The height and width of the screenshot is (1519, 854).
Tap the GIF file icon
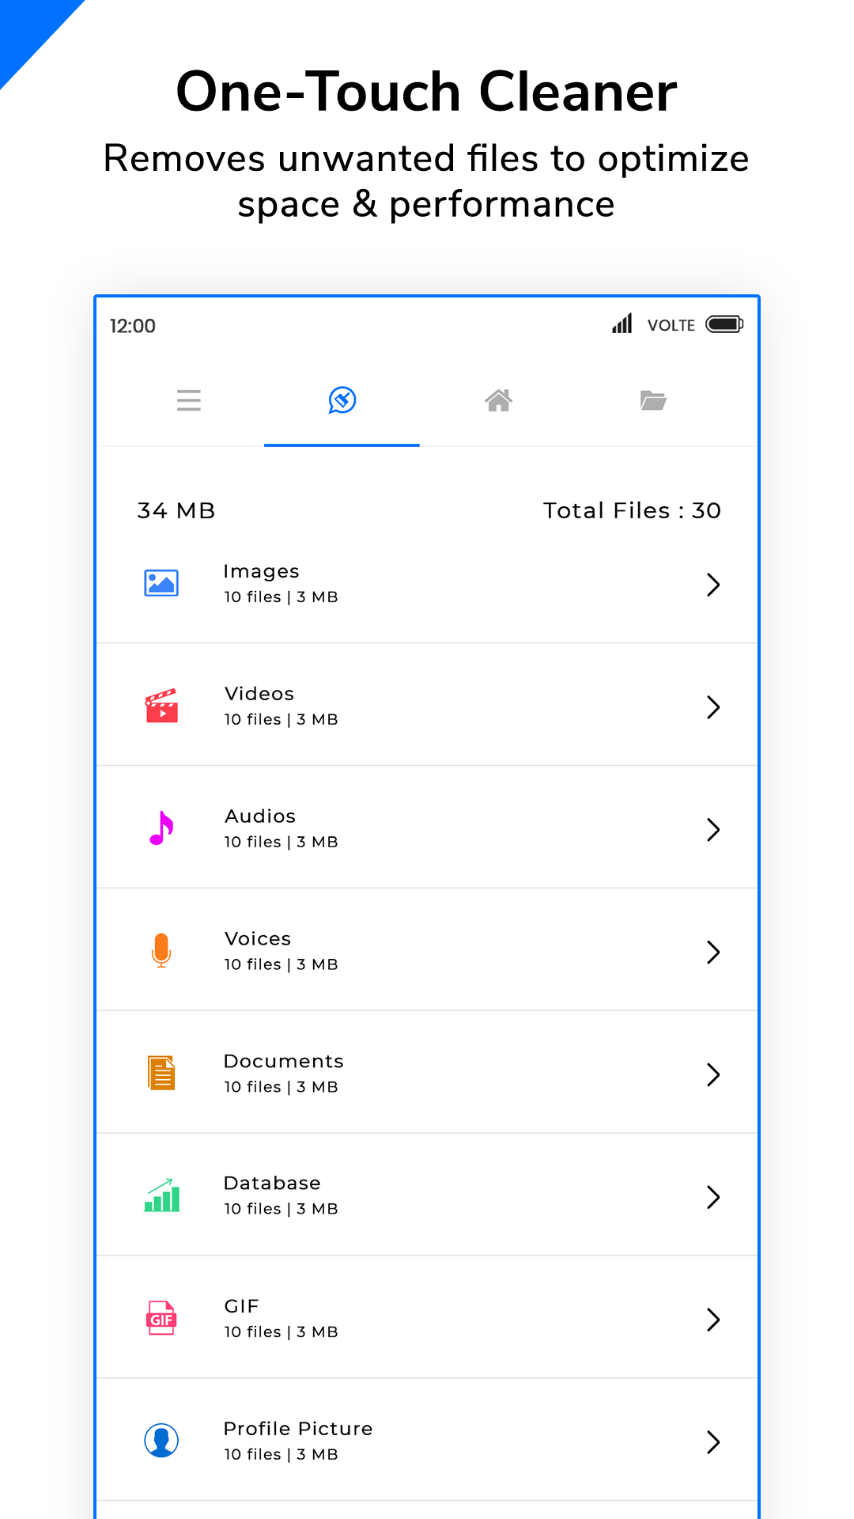click(161, 1318)
